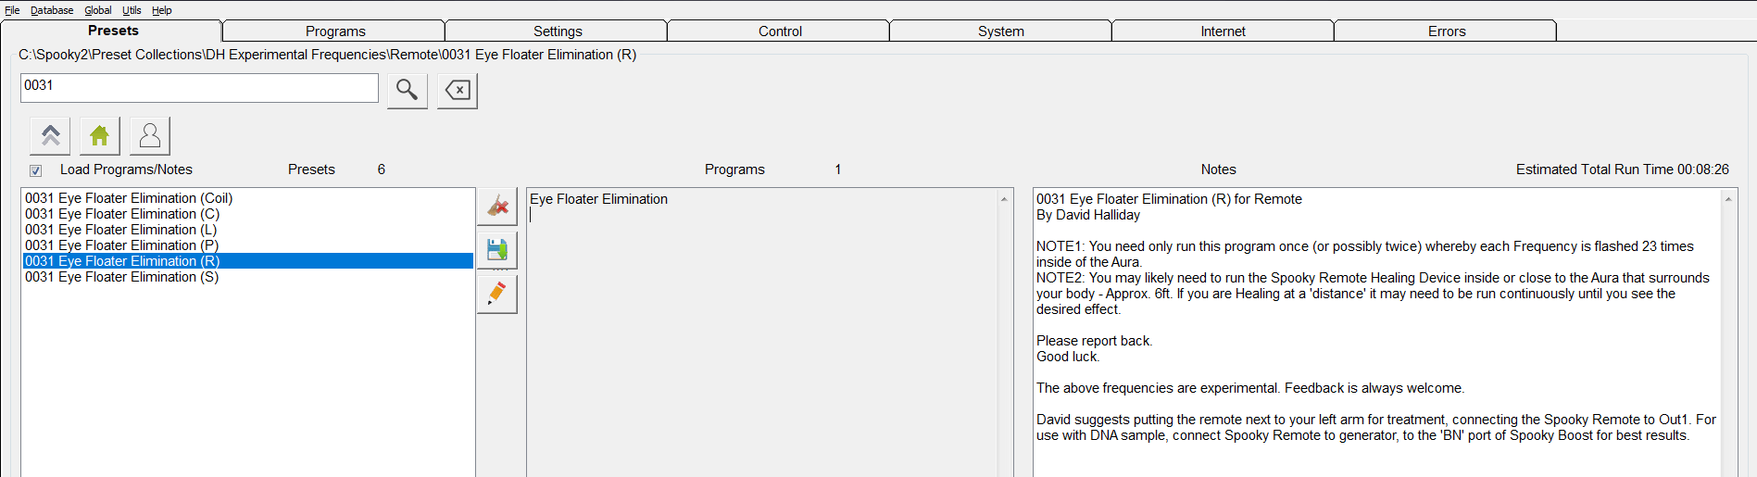The image size is (1757, 477).
Task: Click the magnifying glass search button
Action: (x=407, y=90)
